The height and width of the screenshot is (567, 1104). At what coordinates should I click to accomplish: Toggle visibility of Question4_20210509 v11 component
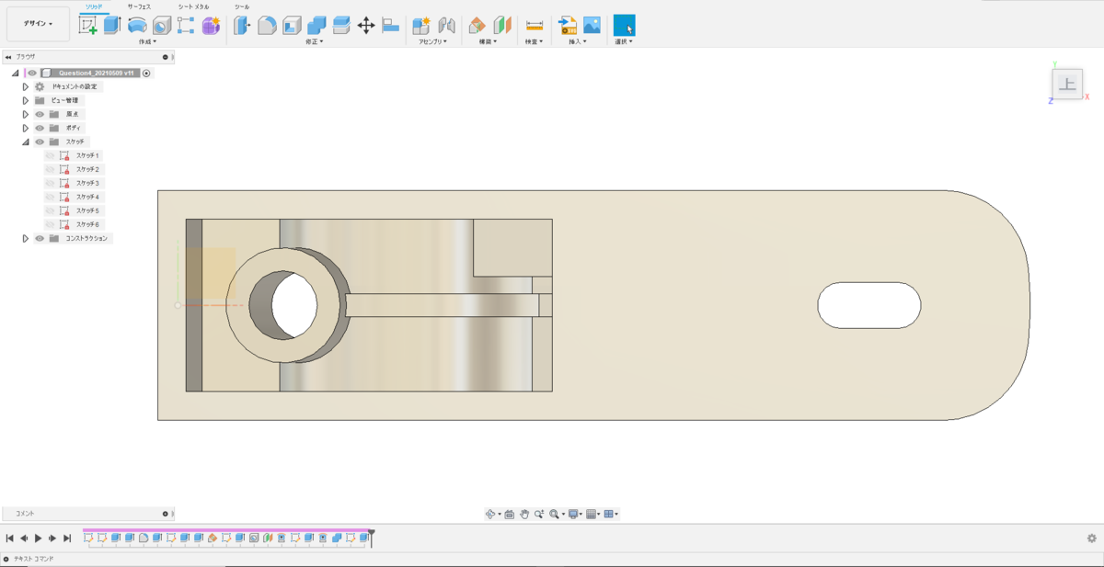tap(32, 73)
